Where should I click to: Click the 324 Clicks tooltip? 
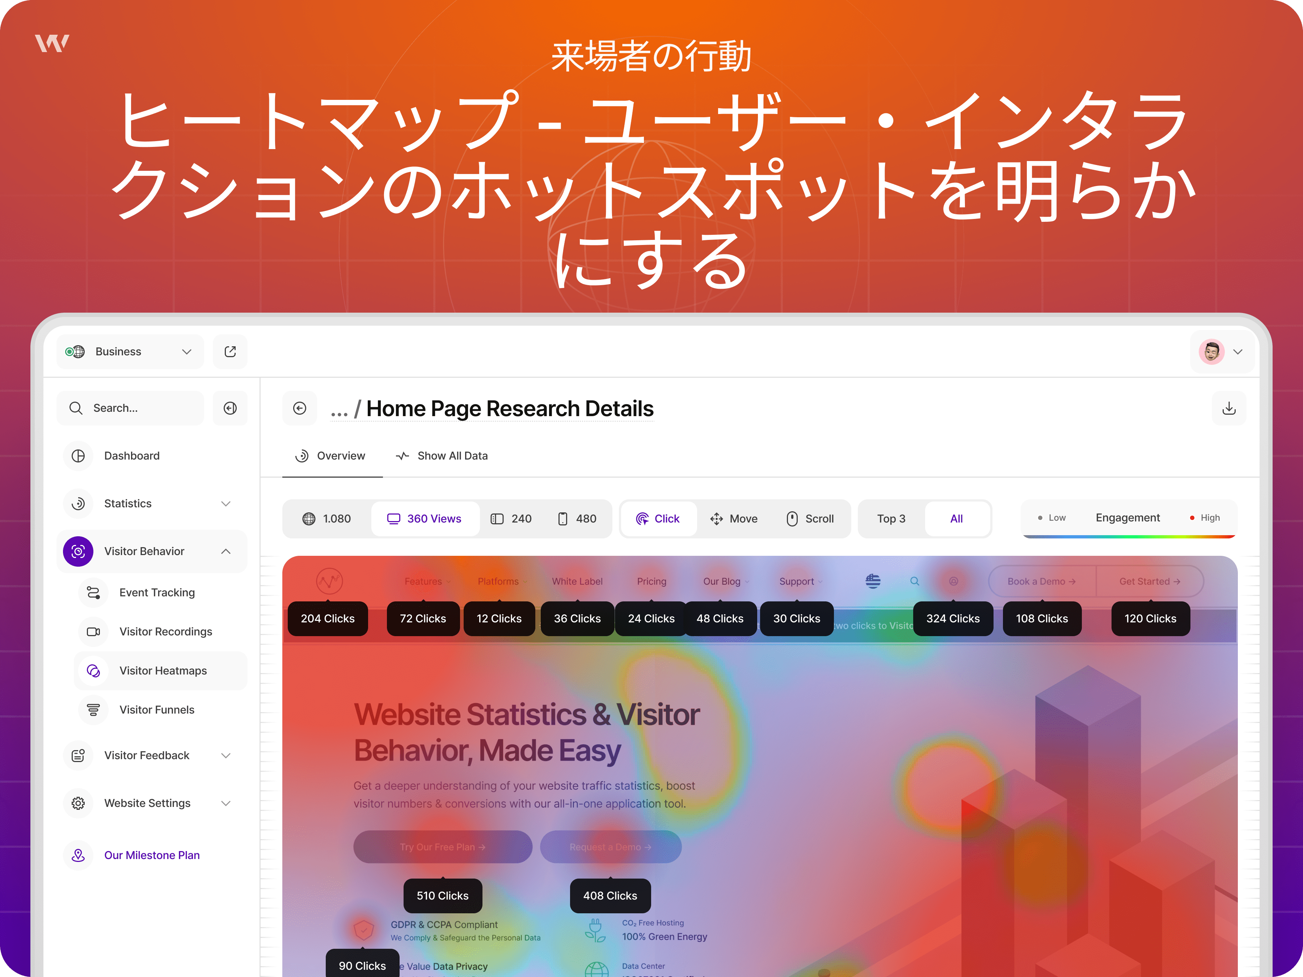point(953,618)
